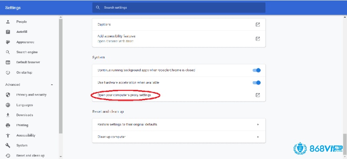Screen dimensions: 347x159
Task: Go to Appearance settings
Action: 25,42
